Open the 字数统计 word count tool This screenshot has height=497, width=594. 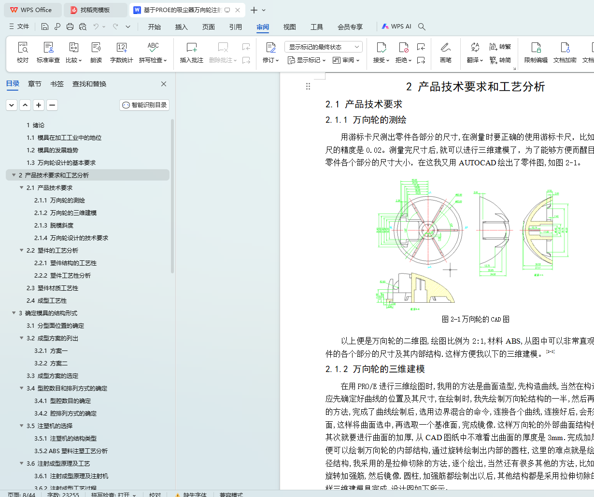(121, 53)
